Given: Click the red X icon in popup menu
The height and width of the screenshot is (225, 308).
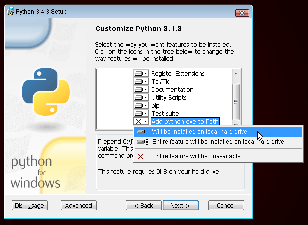Looking at the screenshot, I should tap(141, 156).
